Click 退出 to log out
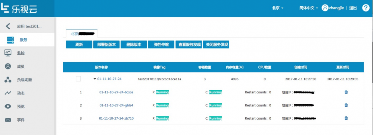This screenshot has width=373, height=135. click(x=353, y=8)
